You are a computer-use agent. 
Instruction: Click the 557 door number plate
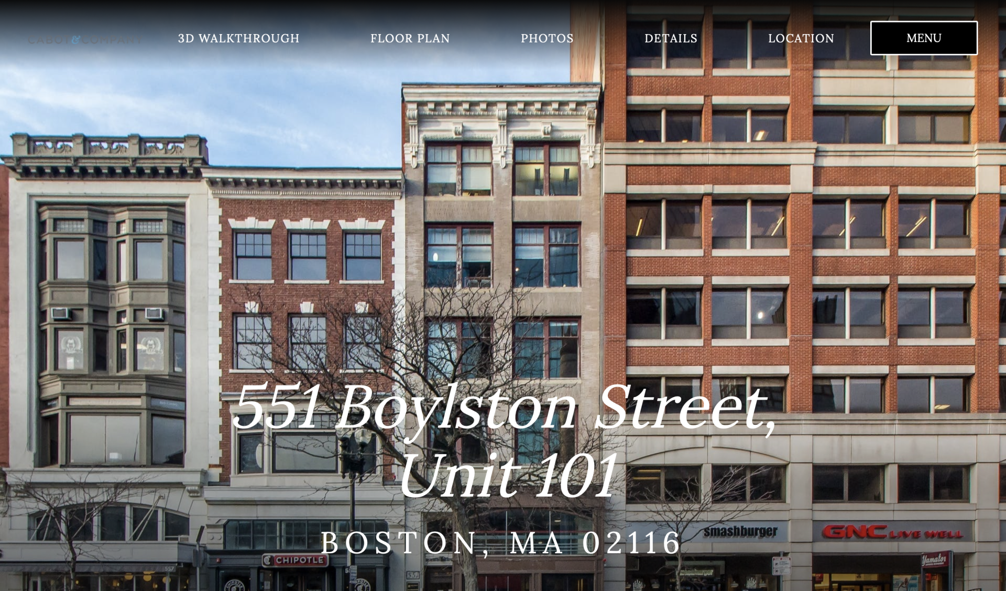pos(413,575)
